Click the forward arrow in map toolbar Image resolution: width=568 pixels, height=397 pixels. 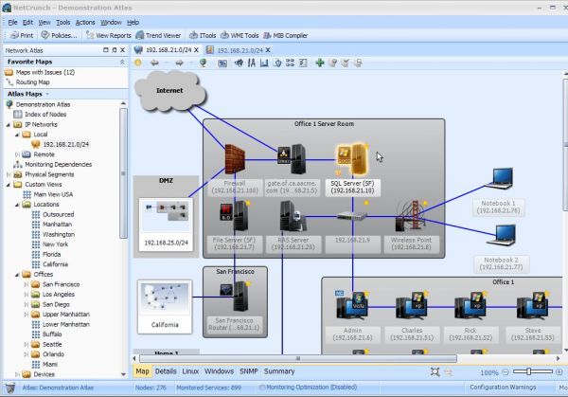pyautogui.click(x=179, y=63)
